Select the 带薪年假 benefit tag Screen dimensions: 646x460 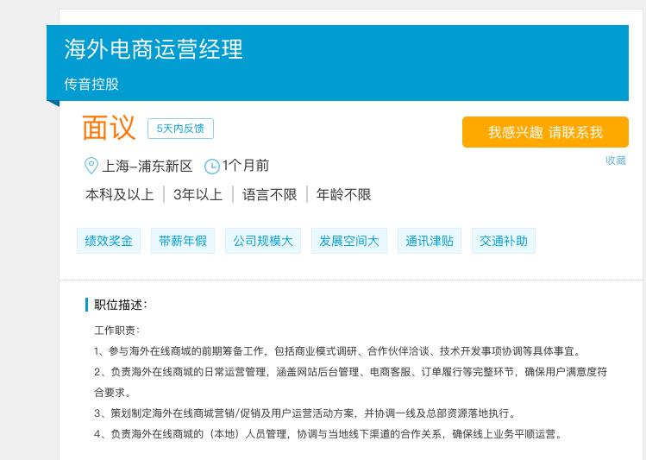(183, 241)
